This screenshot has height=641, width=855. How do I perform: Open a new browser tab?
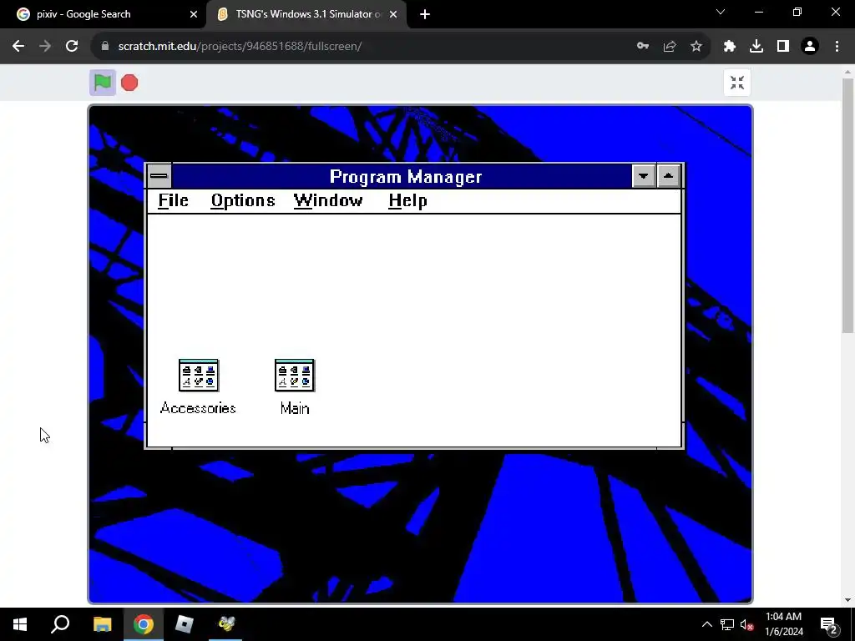coord(425,14)
